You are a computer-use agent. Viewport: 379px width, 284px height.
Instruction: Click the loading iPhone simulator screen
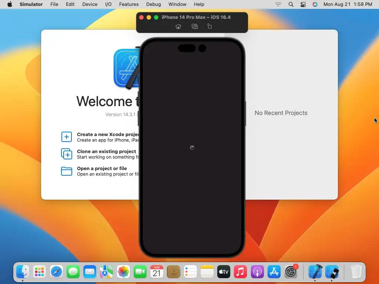tap(192, 148)
